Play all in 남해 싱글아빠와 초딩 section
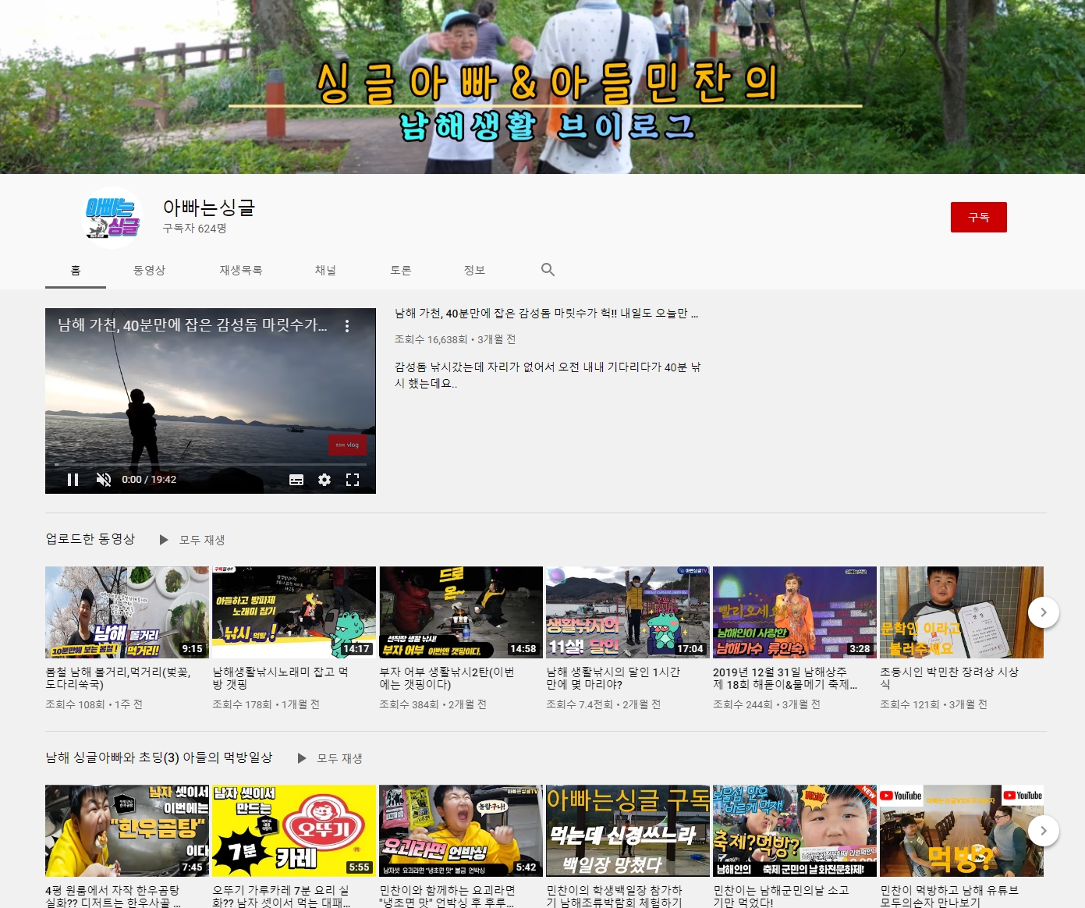This screenshot has height=908, width=1085. pyautogui.click(x=330, y=758)
